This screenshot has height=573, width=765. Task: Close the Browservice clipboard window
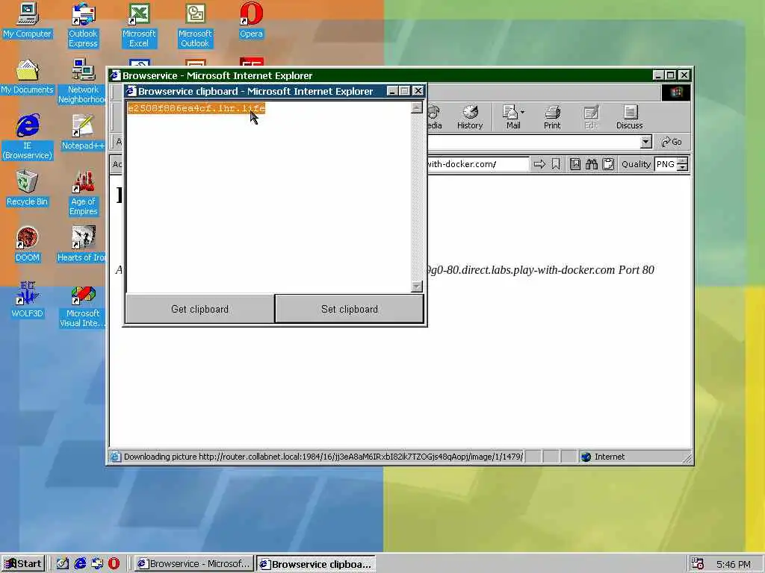418,91
